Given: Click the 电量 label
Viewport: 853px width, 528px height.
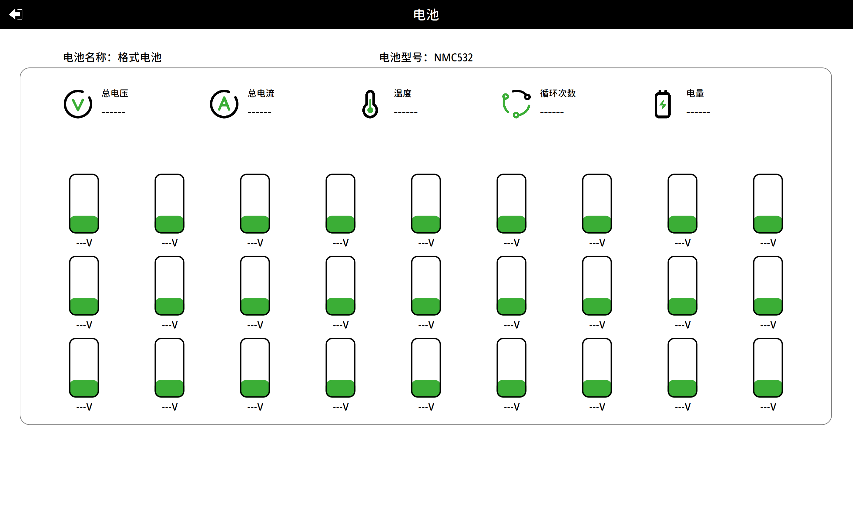Looking at the screenshot, I should coord(695,93).
